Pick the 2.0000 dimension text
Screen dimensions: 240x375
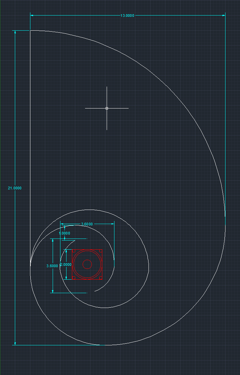(x=65, y=264)
